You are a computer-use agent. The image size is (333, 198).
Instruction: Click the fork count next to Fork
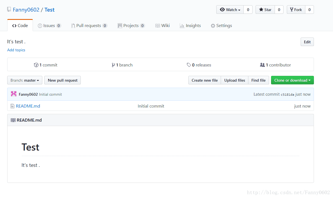[309, 10]
